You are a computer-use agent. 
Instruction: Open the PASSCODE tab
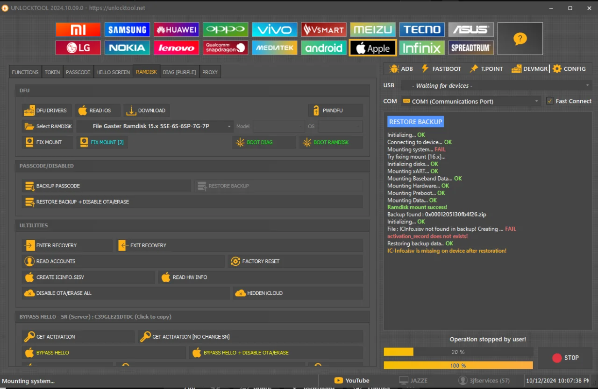[x=78, y=72]
